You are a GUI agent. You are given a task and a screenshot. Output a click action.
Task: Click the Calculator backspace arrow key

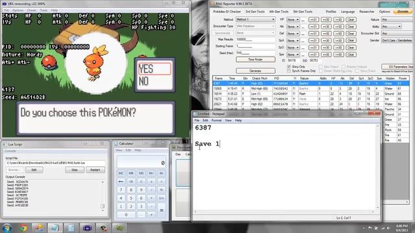[x=121, y=181]
